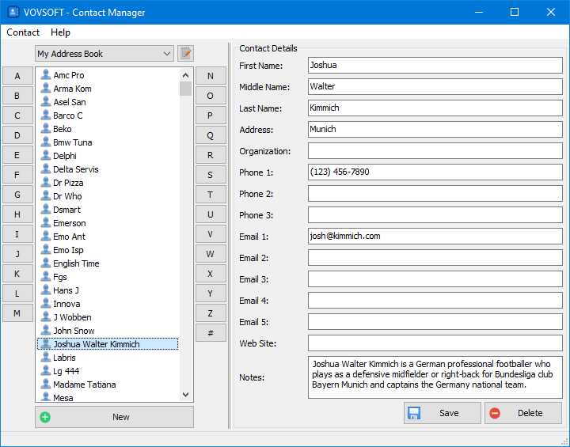
Task: Click the contact icon next to Dr Pizza
Action: click(x=46, y=183)
